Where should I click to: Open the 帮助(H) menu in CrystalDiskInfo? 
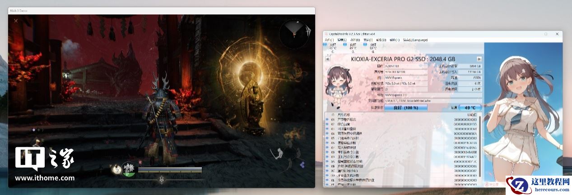tap(394, 40)
